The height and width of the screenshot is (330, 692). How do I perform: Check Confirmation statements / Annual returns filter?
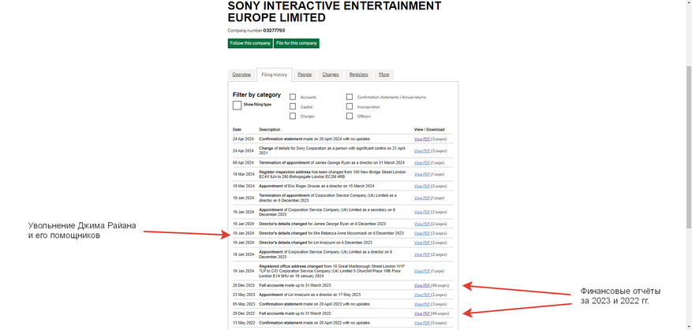[x=350, y=97]
